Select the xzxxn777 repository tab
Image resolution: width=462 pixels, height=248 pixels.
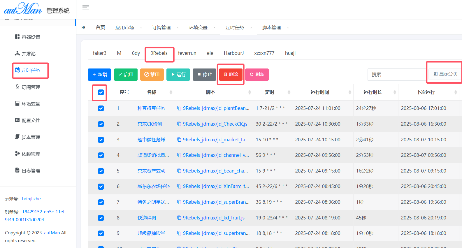pos(264,53)
